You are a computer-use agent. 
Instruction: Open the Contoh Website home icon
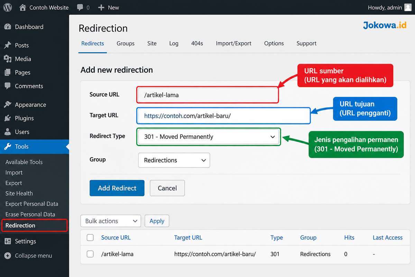coord(22,7)
